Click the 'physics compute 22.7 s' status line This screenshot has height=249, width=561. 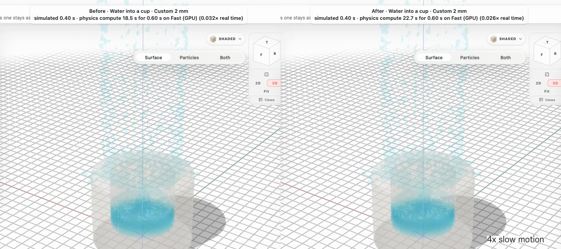coord(419,18)
